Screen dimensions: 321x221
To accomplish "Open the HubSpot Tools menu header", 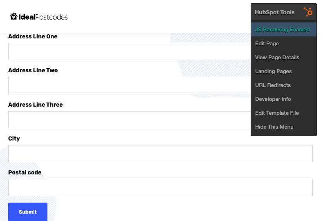I will tap(275, 12).
